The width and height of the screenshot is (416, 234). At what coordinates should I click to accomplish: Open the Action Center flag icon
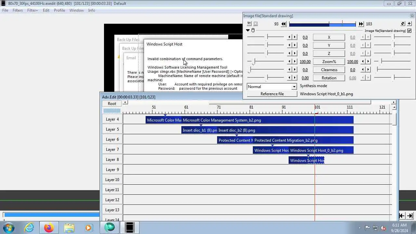367,228
